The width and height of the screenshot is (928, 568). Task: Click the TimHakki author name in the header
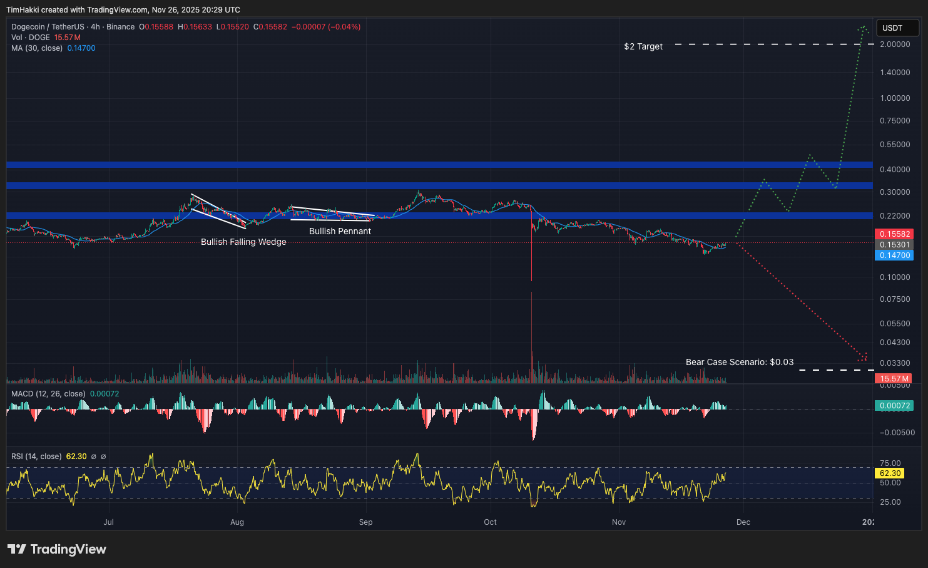pos(24,9)
